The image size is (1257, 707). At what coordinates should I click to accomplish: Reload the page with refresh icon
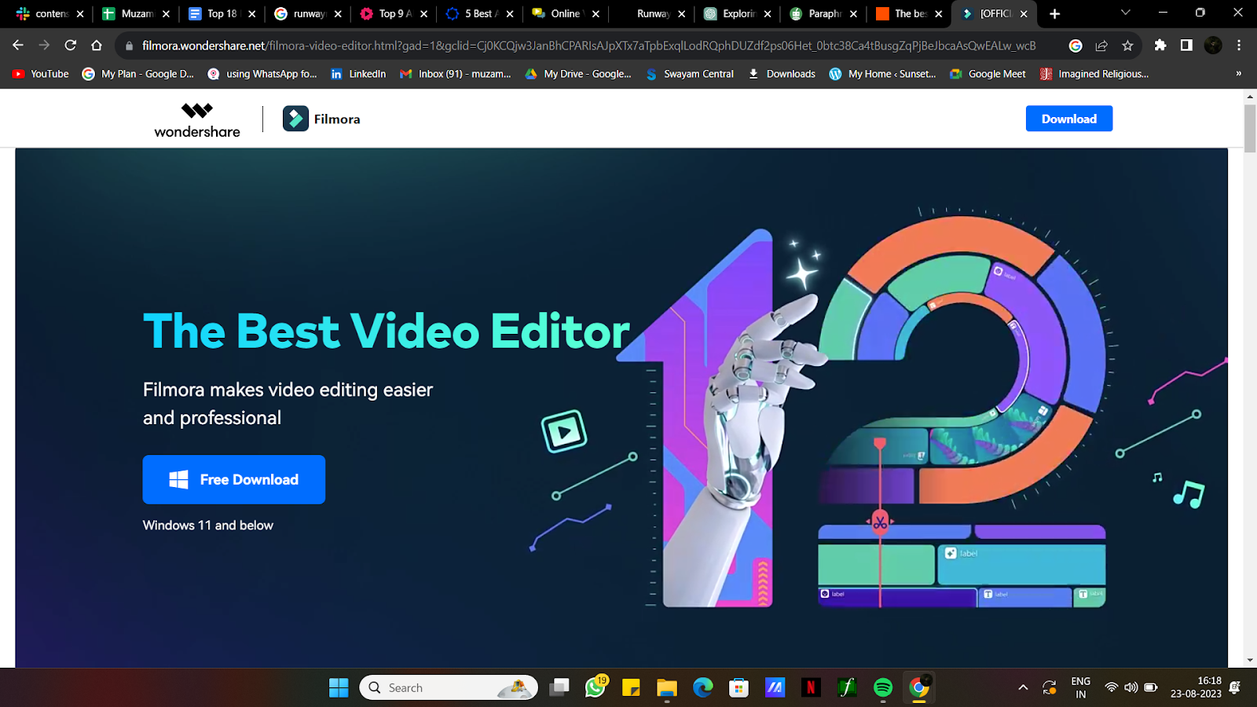(71, 46)
